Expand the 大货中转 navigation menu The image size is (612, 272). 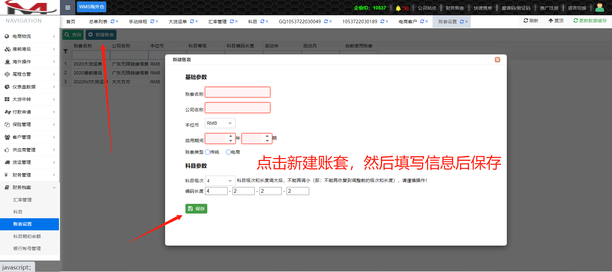[30, 99]
